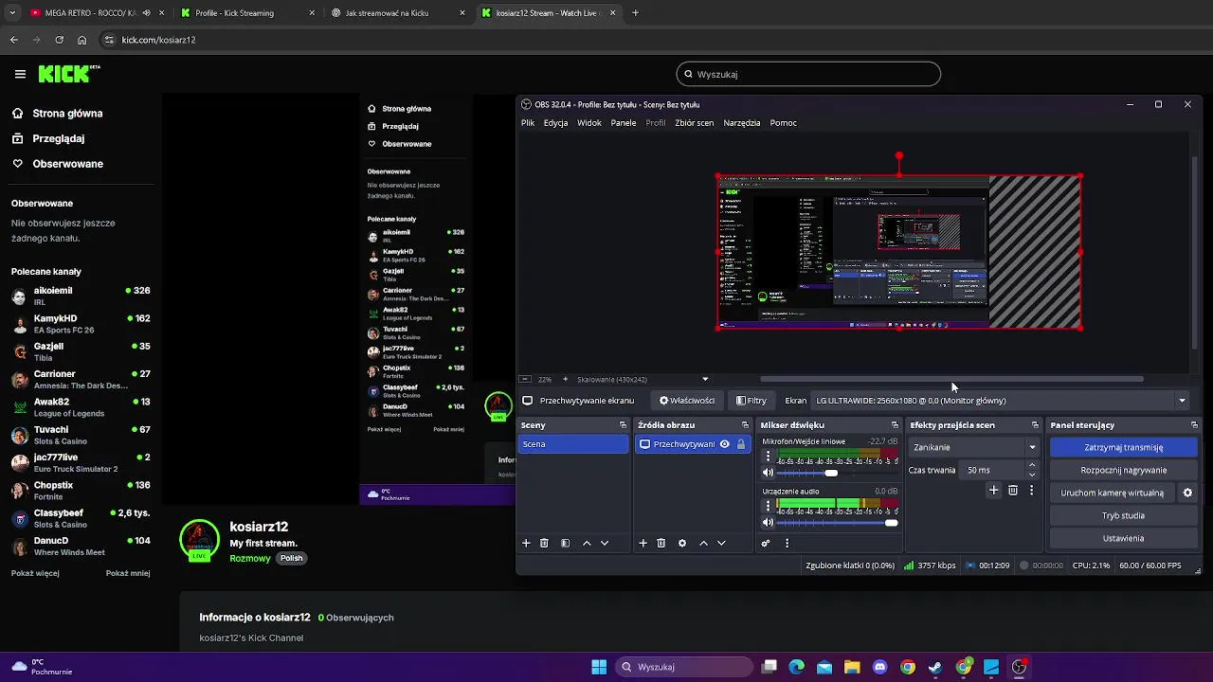
Task: Click Uruchom kamerę wirtualną button
Action: click(1113, 493)
